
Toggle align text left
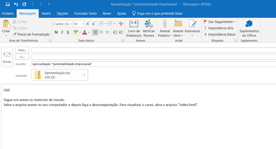95,32
